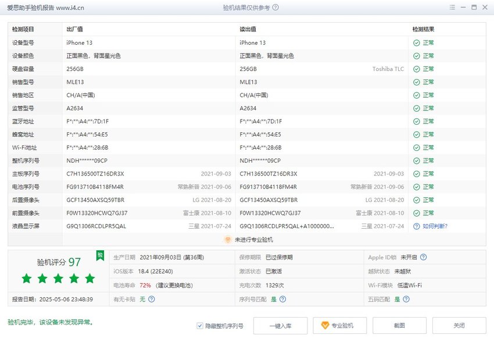Click the 销售地区 row label

click(23, 95)
